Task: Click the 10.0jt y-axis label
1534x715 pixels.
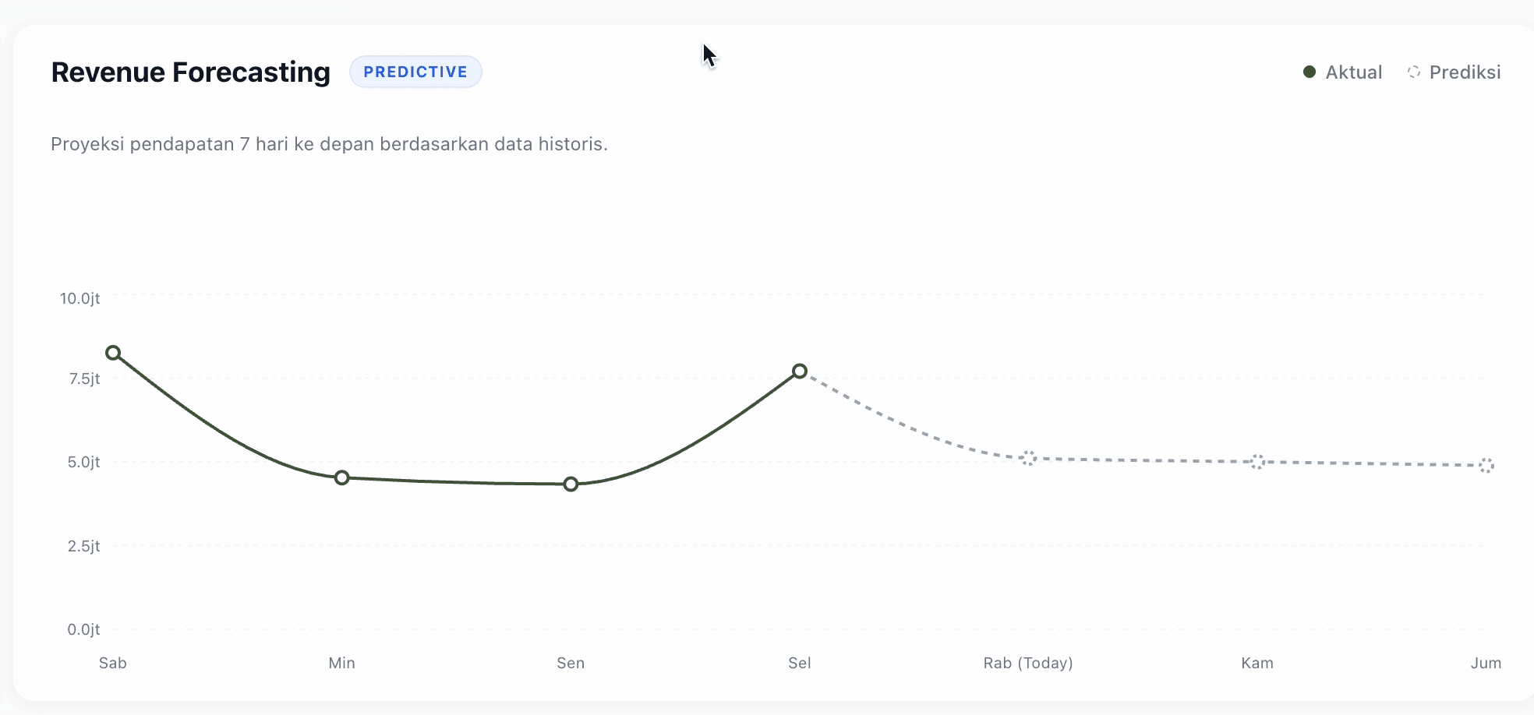Action: tap(80, 298)
